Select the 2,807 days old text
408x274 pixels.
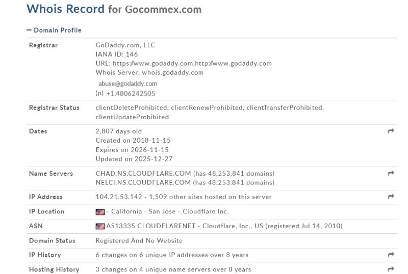(119, 131)
